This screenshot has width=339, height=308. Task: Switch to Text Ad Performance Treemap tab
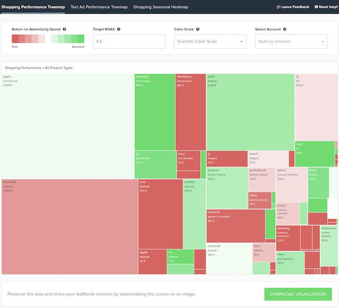click(x=99, y=7)
